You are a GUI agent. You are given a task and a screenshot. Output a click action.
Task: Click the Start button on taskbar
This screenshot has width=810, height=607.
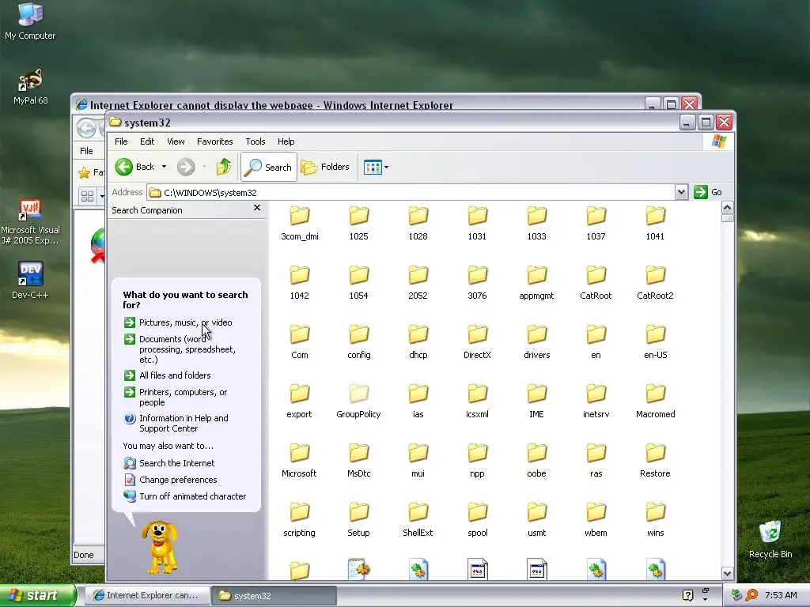(x=36, y=595)
